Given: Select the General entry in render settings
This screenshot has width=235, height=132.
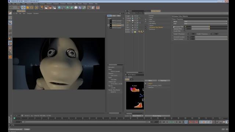Looking at the screenshot, I should point(151,16).
